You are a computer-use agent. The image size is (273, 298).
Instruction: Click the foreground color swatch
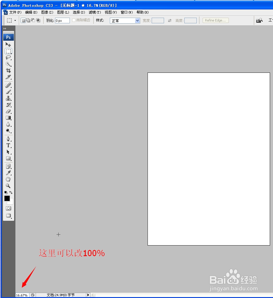click(x=7, y=198)
